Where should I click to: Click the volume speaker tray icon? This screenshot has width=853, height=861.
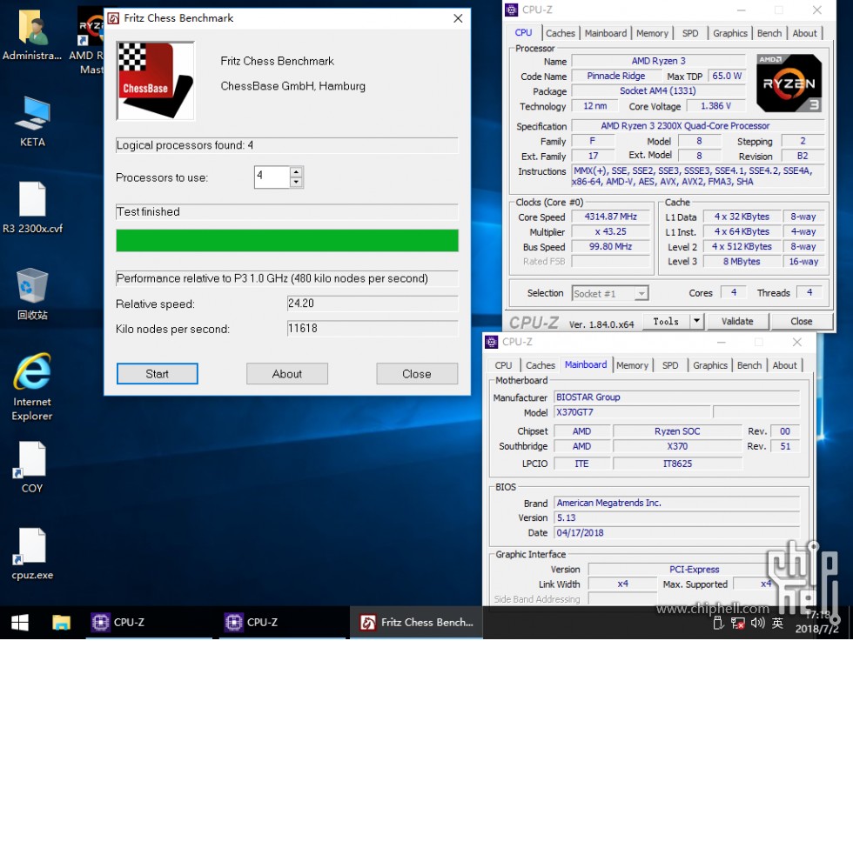tap(757, 623)
